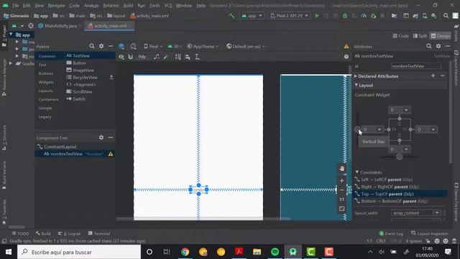Screen dimensions: 460x259
Task: Open the Tools menu
Action: (x=155, y=6)
